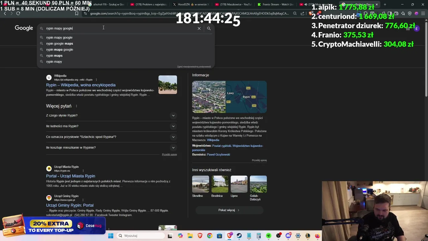
Task: Switch to 'alkohol f16 - Szukaj w Google' tab
Action: tap(107, 4)
